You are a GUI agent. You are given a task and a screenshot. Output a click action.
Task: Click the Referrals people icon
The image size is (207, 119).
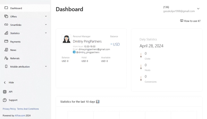(6, 58)
